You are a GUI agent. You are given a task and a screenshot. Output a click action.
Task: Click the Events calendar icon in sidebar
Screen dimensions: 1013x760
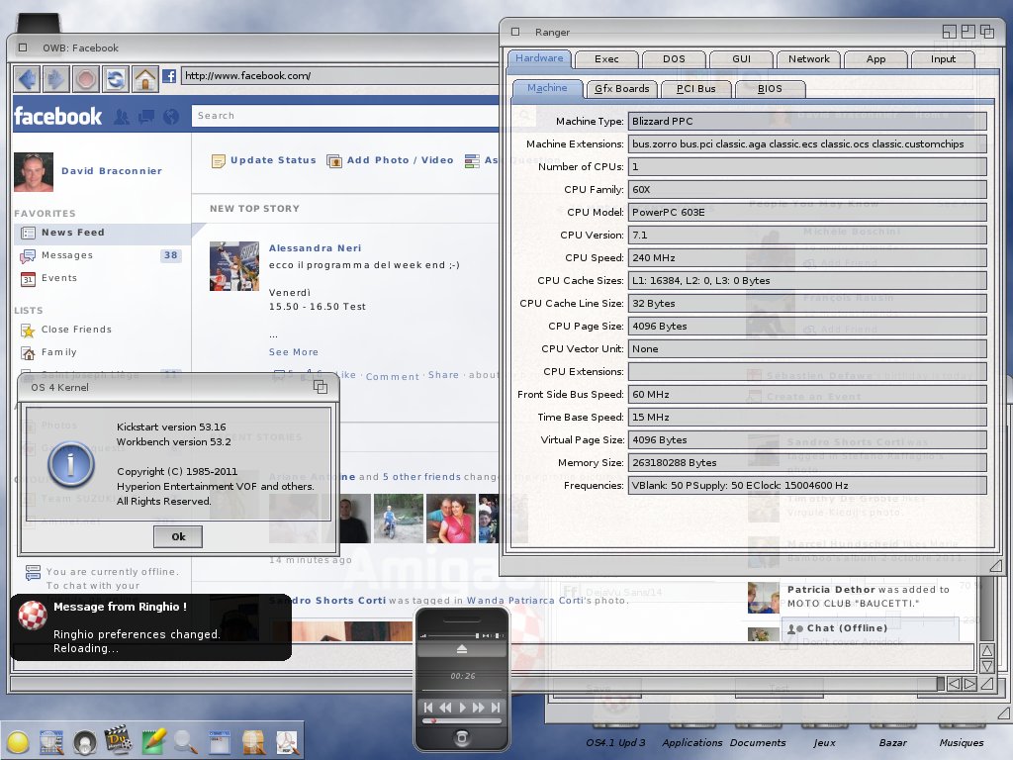(x=28, y=278)
